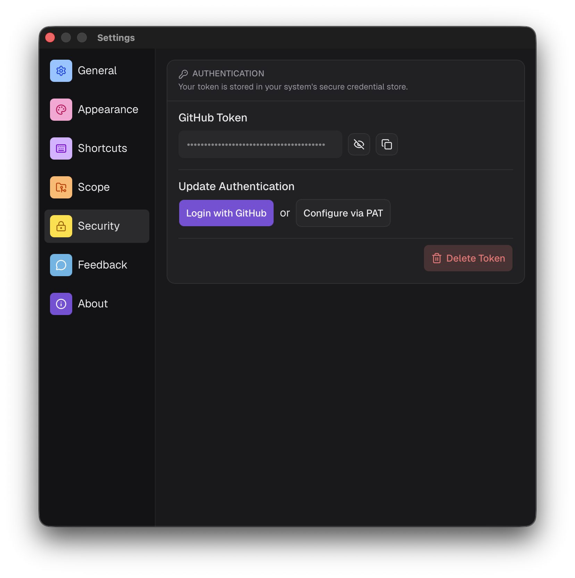Toggle GitHub token visibility eye icon
Image resolution: width=575 pixels, height=578 pixels.
point(359,144)
